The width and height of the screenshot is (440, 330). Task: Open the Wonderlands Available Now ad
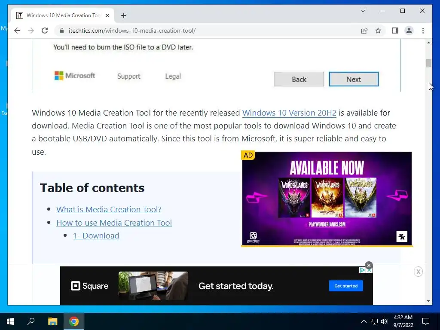[327, 199]
